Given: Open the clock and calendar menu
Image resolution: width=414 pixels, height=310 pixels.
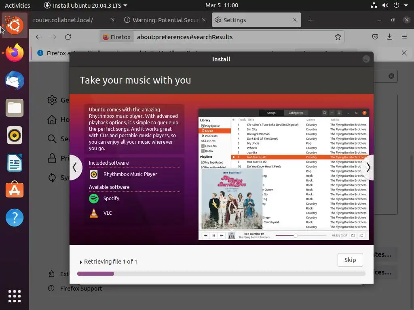Looking at the screenshot, I should (x=222, y=5).
